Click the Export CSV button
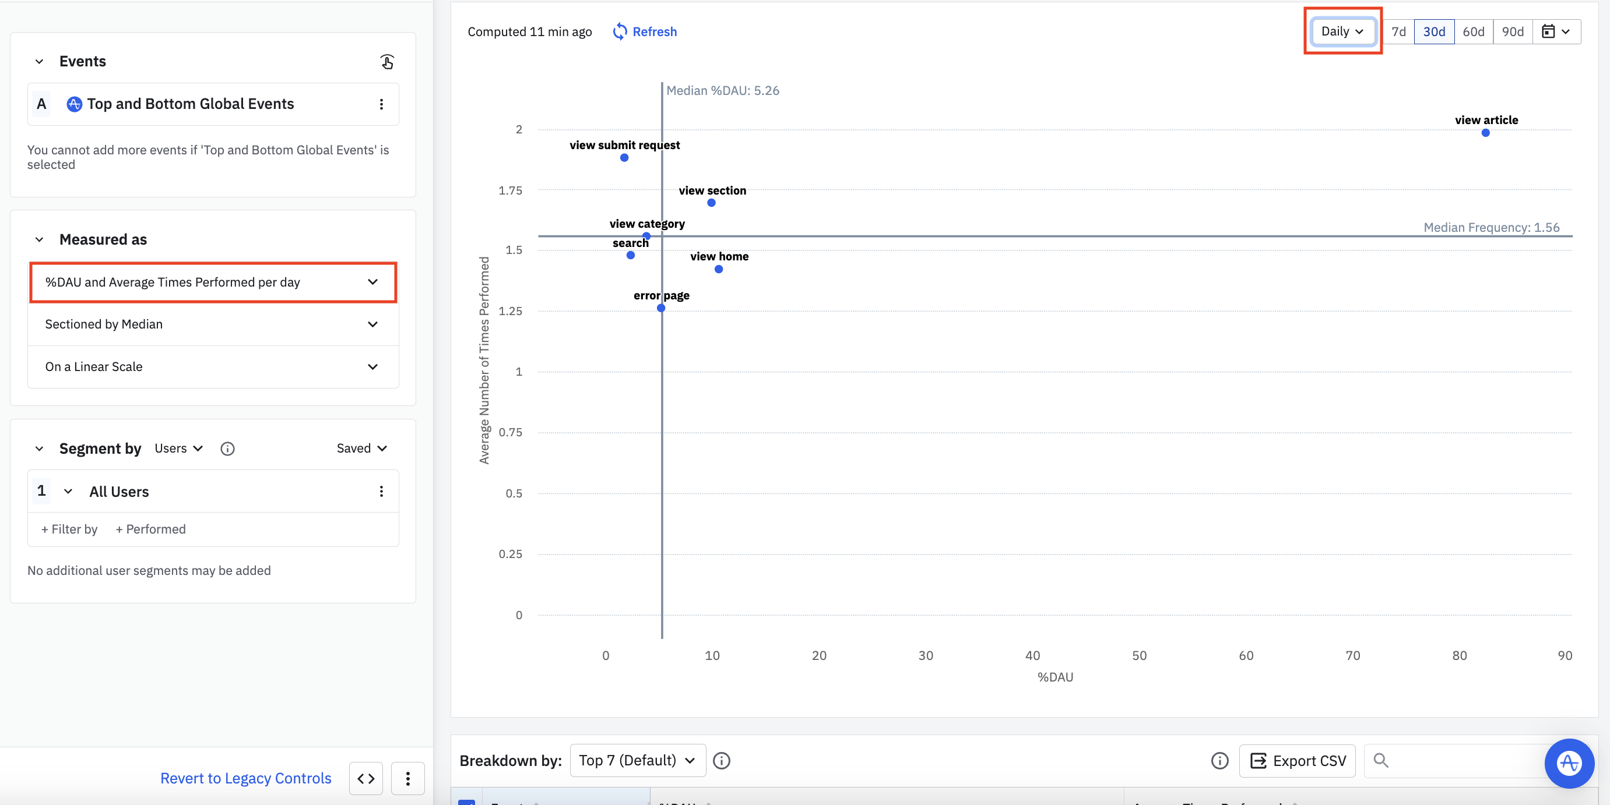This screenshot has width=1610, height=805. click(1297, 761)
